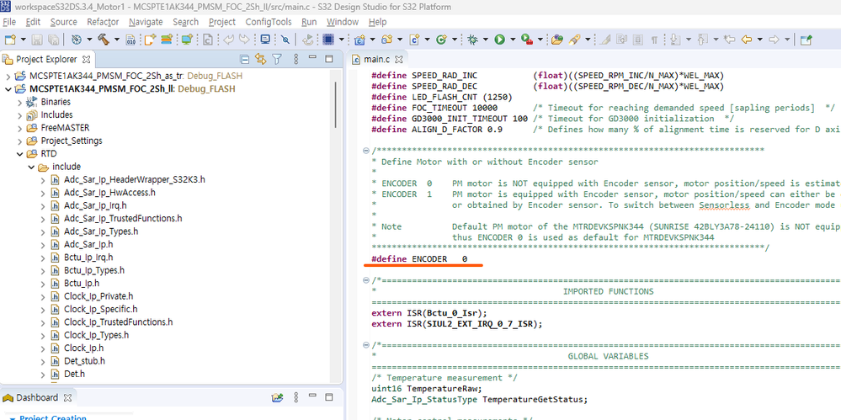The height and width of the screenshot is (420, 841).
Task: Select the Project_Settings folder
Action: click(x=72, y=141)
